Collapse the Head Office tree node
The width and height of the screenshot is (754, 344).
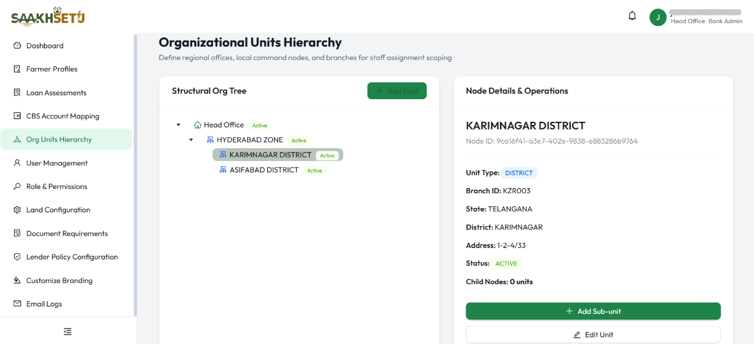click(179, 125)
